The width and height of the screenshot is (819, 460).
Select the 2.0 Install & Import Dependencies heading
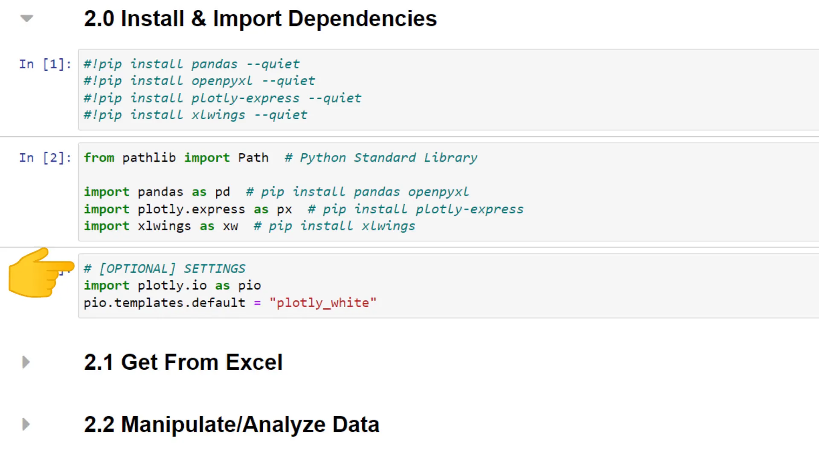coord(260,18)
